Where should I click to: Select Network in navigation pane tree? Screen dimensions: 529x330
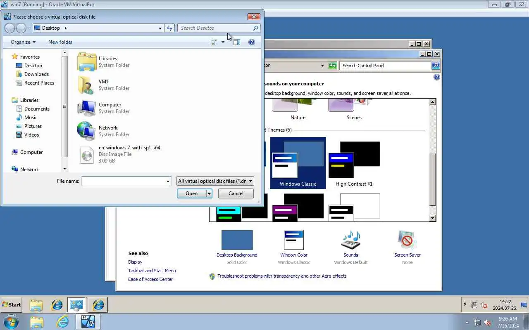tap(29, 170)
